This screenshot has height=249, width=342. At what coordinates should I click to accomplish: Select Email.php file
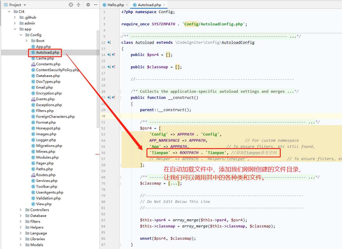(x=44, y=87)
